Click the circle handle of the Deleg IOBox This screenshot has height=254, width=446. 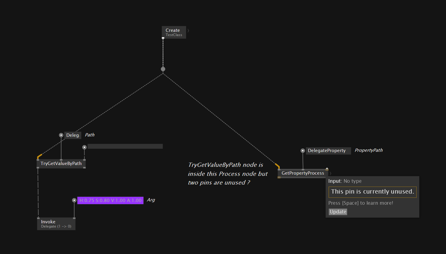pyautogui.click(x=61, y=135)
